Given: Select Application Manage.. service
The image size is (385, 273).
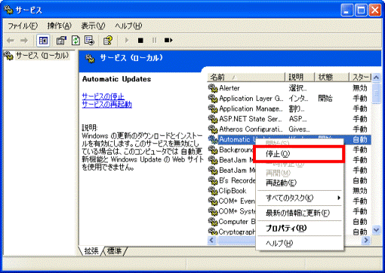Looking at the screenshot, I should 289,109.
